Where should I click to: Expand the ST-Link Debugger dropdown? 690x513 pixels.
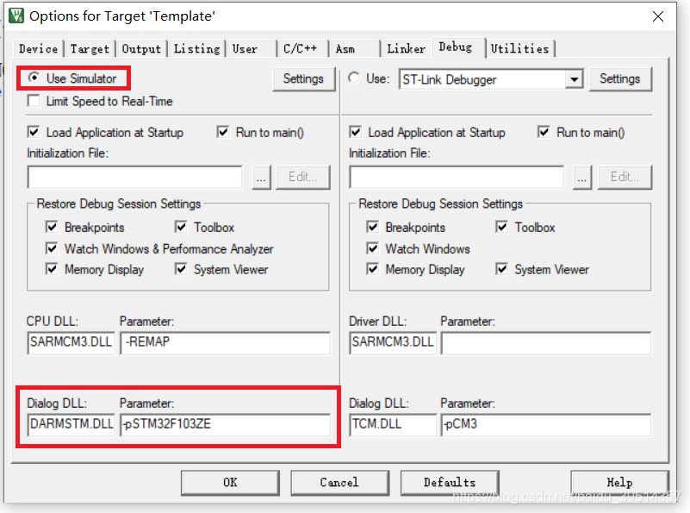[x=574, y=79]
